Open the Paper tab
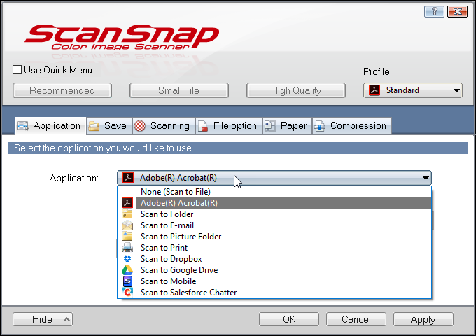This screenshot has width=476, height=336. (287, 126)
